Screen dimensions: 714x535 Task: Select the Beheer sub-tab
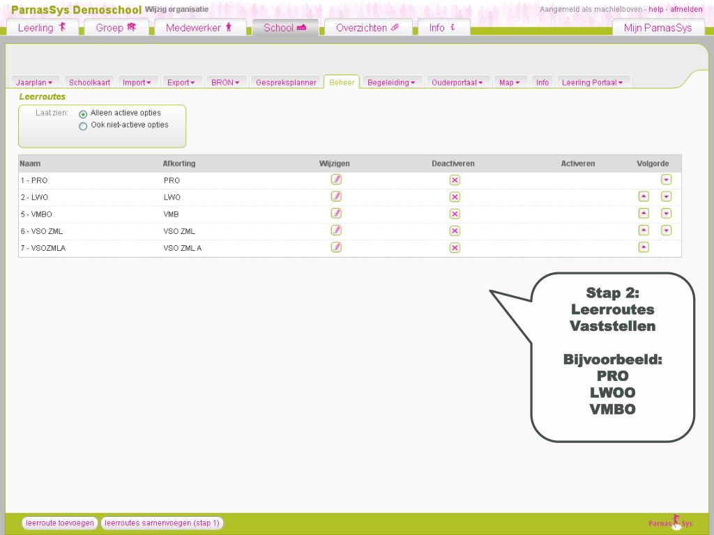pyautogui.click(x=342, y=82)
